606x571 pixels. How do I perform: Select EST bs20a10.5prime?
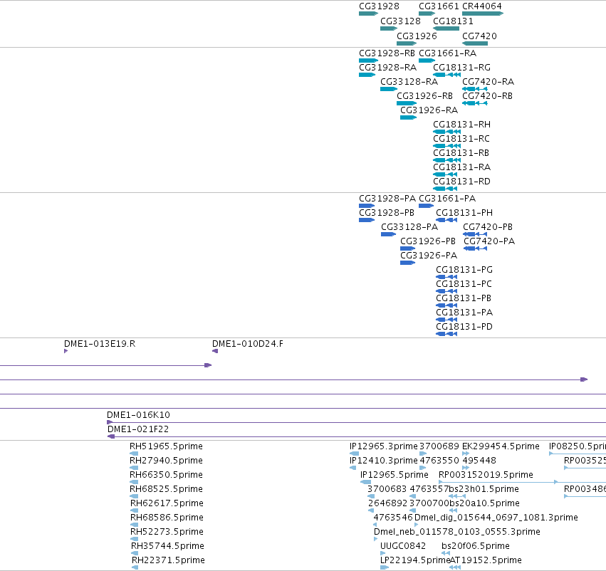click(454, 510)
